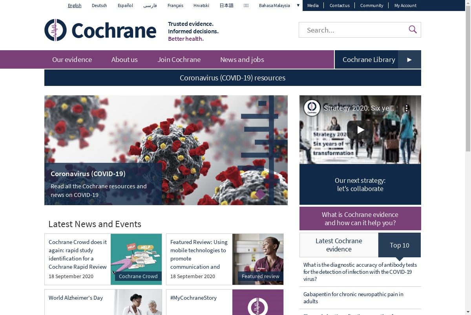Click the #MyCochraneStory purple logo thumbnail

click(258, 302)
